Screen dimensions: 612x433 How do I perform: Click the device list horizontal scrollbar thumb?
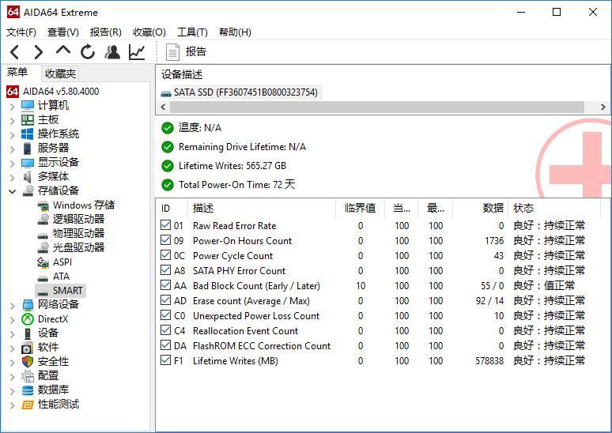pos(377,107)
